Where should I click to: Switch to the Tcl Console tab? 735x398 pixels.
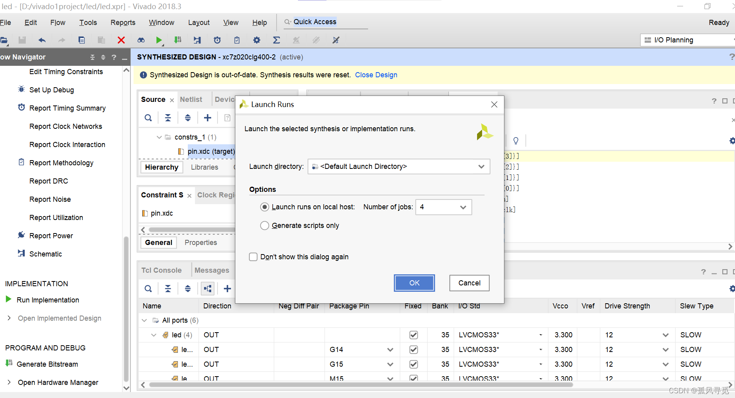click(x=162, y=270)
